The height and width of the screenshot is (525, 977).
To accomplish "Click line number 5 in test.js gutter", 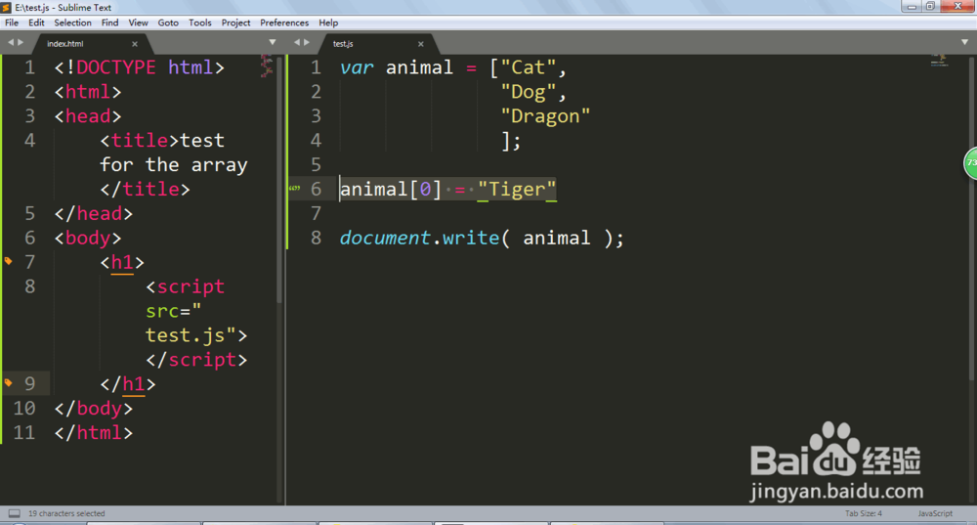I will click(x=316, y=164).
